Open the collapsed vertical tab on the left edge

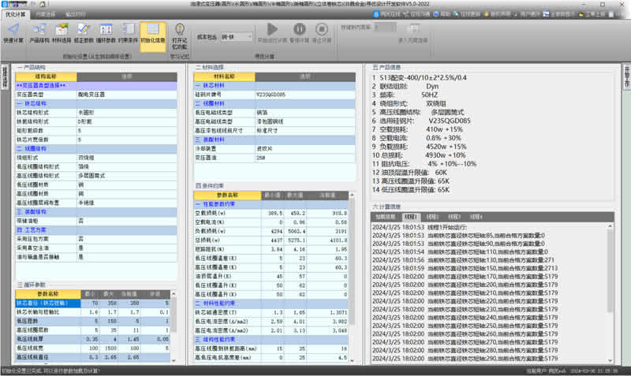click(x=5, y=77)
